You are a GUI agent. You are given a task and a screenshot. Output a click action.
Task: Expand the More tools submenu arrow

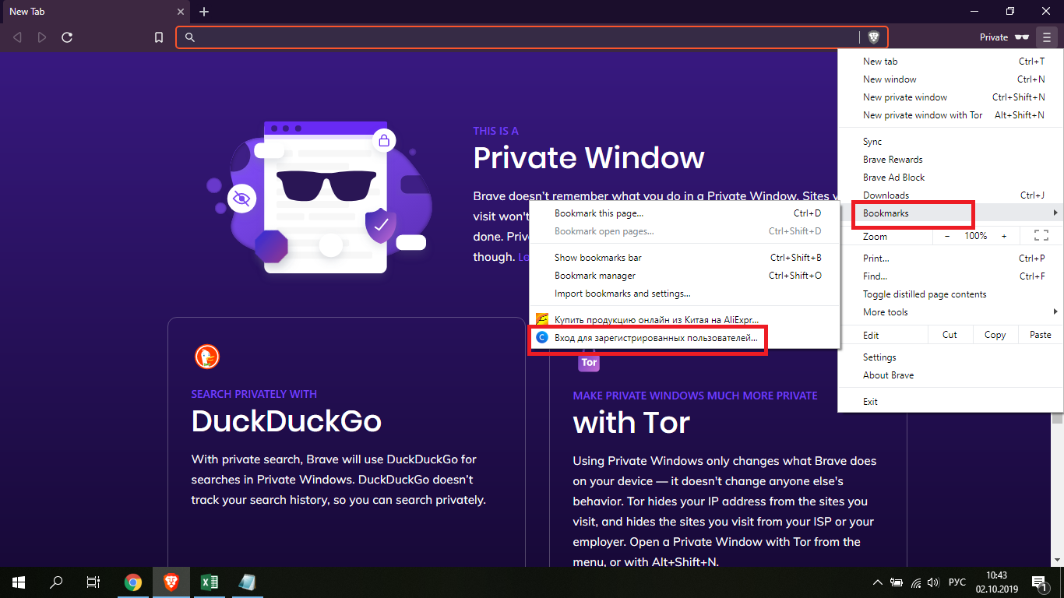(x=1055, y=312)
